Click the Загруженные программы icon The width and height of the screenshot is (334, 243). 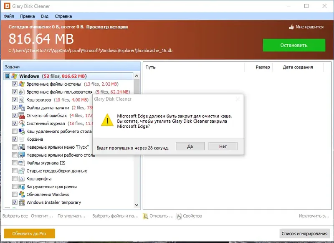(x=22, y=187)
